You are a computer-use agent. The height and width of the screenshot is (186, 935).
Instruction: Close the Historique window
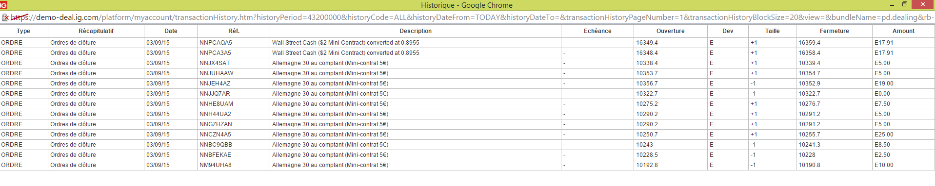pyautogui.click(x=922, y=4)
